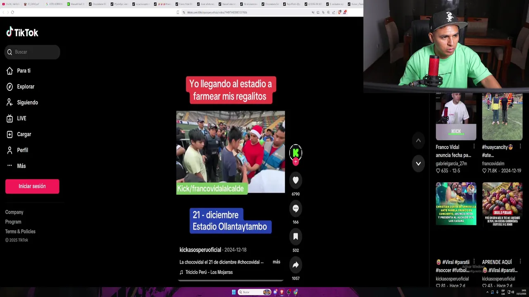Screen dimensions: 529x297
Task: Open the Terms & Policies link
Action: tap(20, 231)
